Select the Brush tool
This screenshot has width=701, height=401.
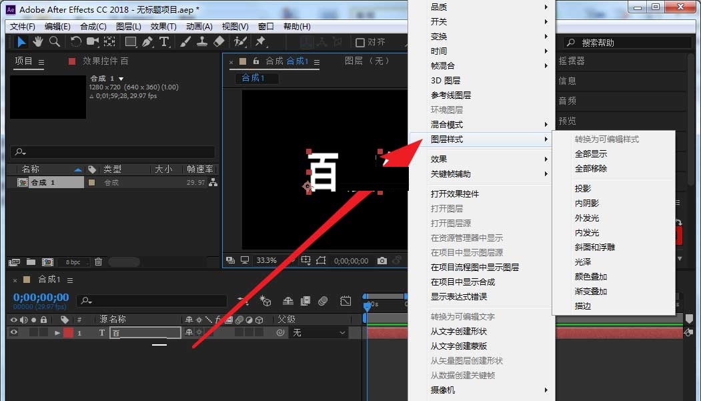click(x=185, y=41)
